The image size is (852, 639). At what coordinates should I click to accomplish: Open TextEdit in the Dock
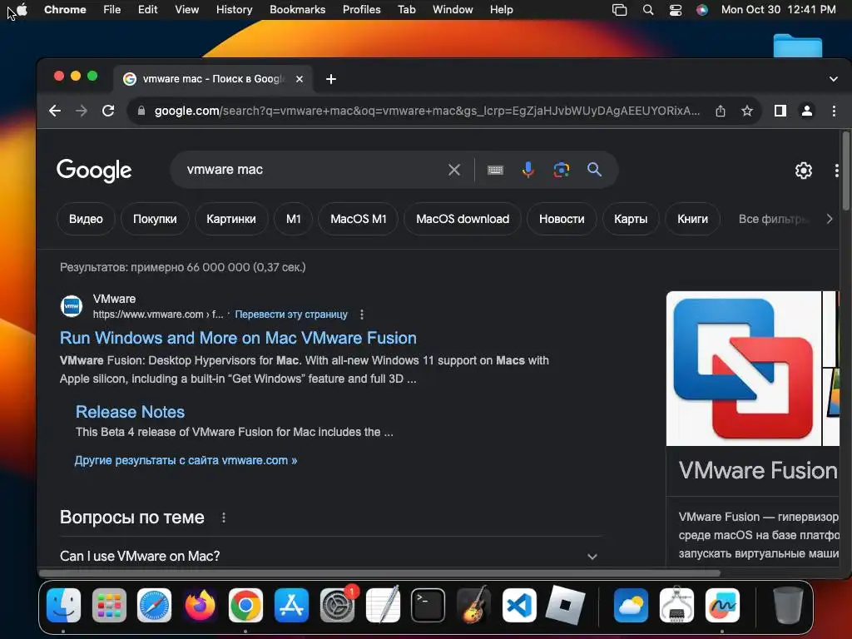coord(383,606)
